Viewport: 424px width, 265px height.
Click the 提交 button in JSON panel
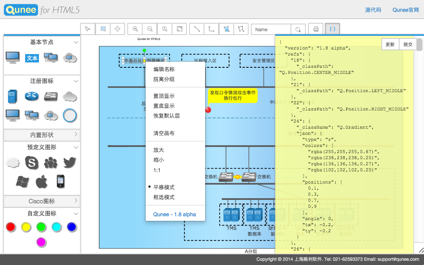coord(408,44)
